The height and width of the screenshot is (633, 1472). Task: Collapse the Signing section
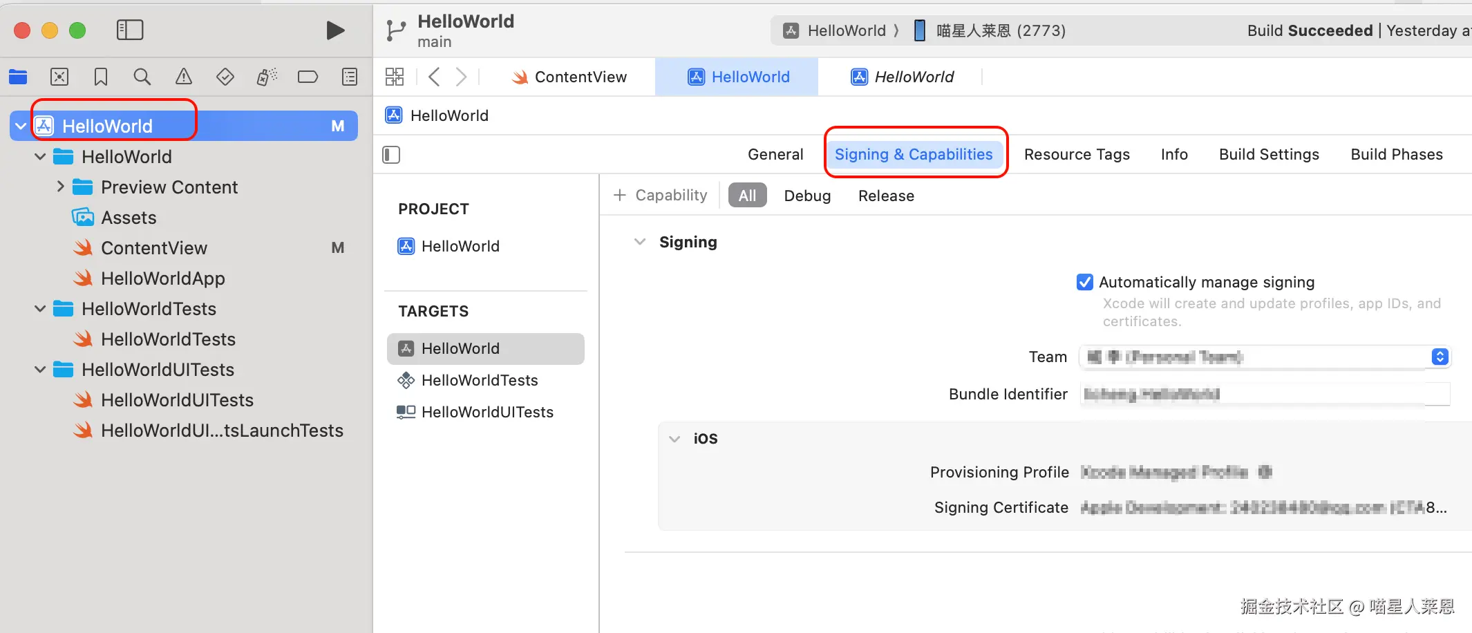point(640,242)
